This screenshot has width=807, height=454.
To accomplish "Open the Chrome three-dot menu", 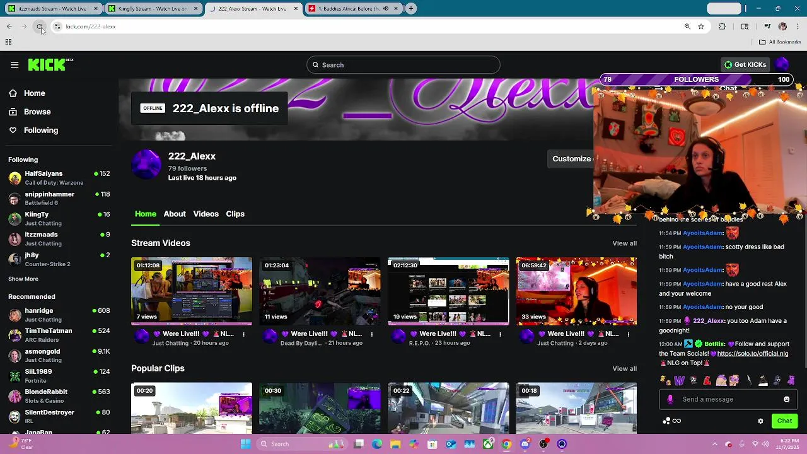I will (x=798, y=26).
